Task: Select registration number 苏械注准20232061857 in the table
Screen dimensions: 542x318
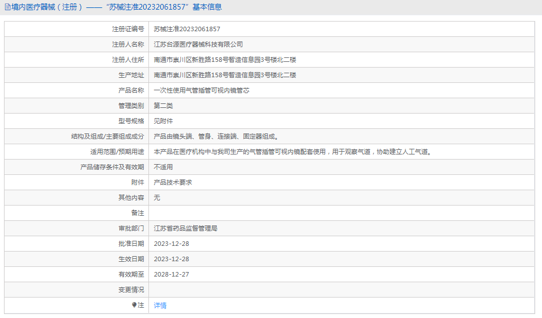Action: point(187,29)
